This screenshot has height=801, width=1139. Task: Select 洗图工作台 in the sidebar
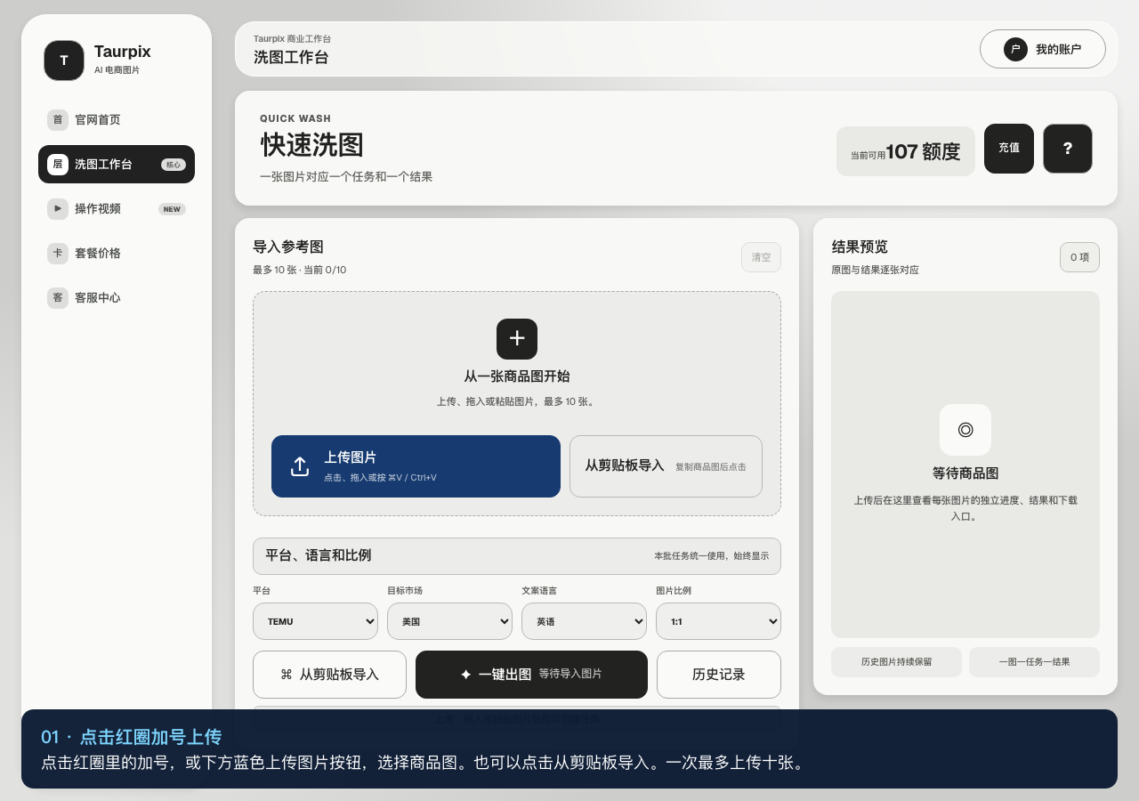point(117,164)
